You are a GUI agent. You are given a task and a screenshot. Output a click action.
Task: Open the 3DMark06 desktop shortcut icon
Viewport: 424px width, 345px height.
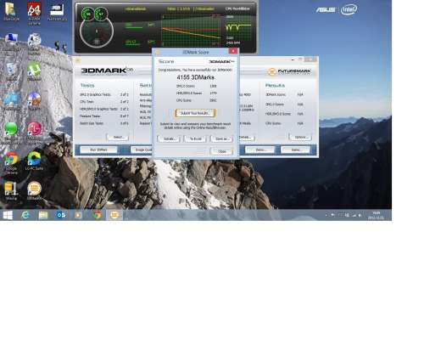pos(34,190)
